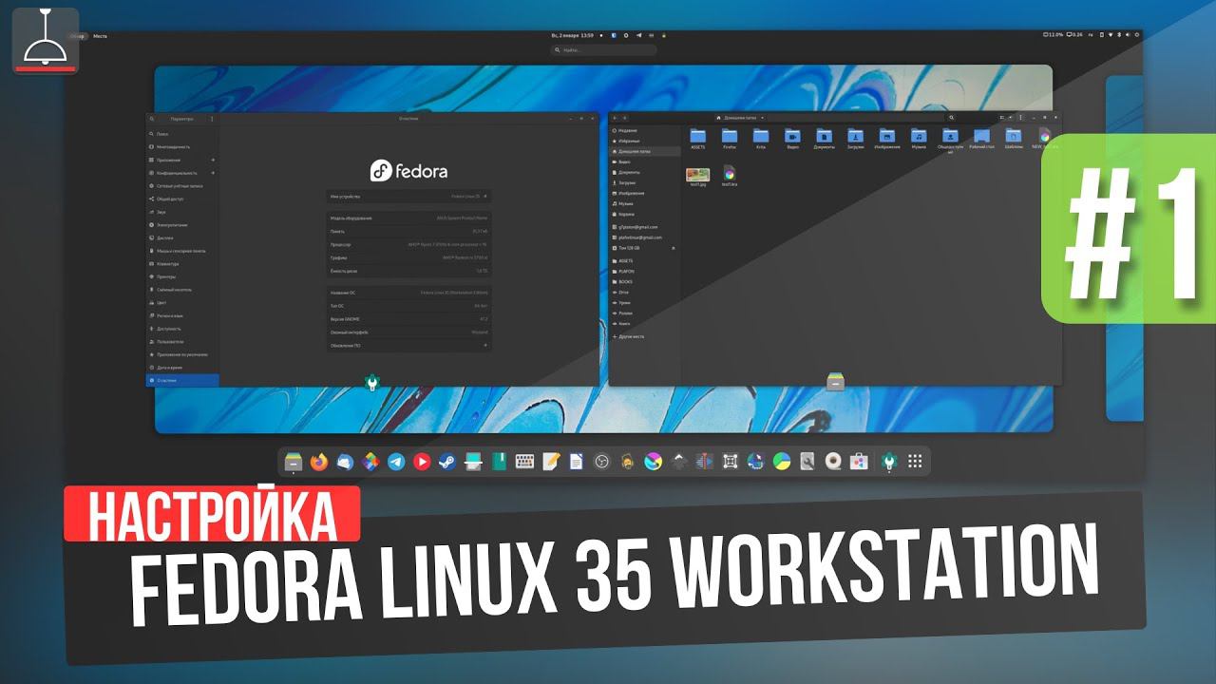Edit the Имя устройства row
This screenshot has width=1216, height=684.
pos(408,197)
